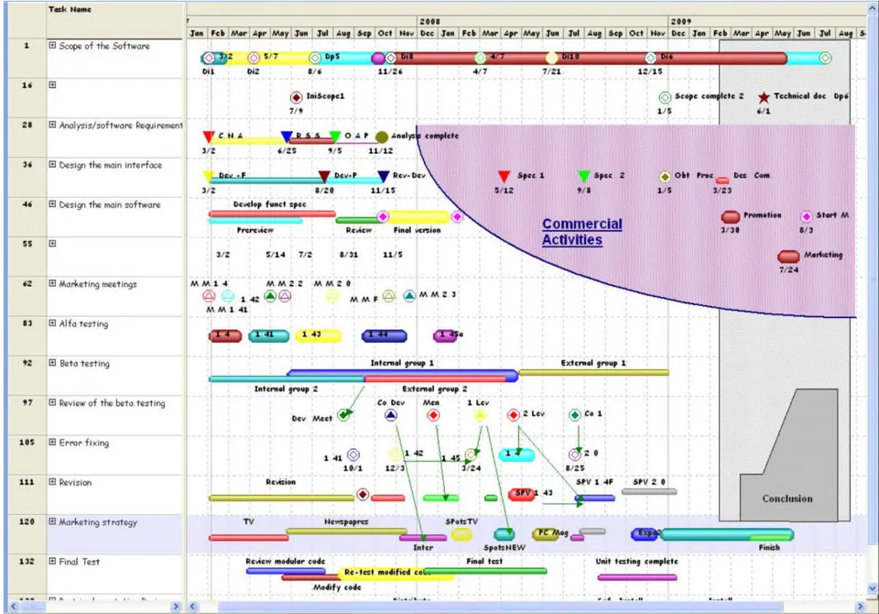
Task: Select the green O A P triangle marker
Action: coord(335,137)
